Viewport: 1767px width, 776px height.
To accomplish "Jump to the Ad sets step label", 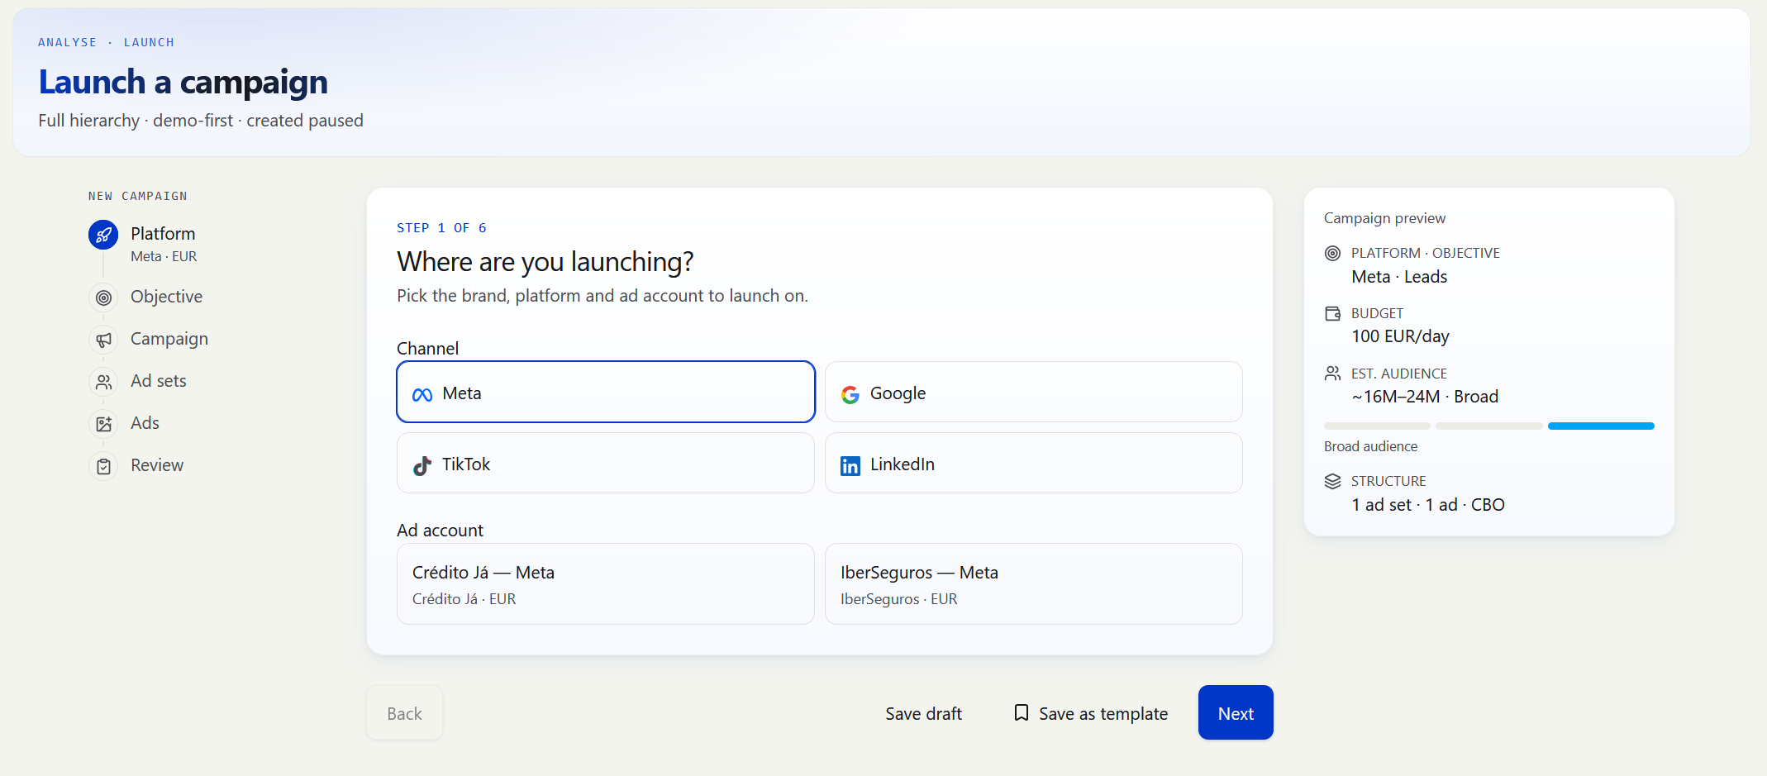I will (x=159, y=381).
